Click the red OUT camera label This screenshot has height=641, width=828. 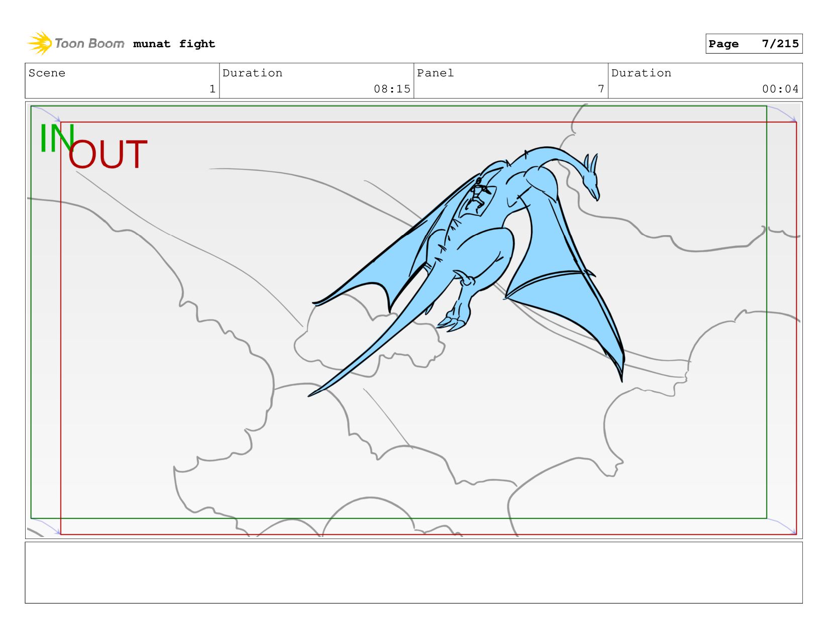[x=108, y=154]
